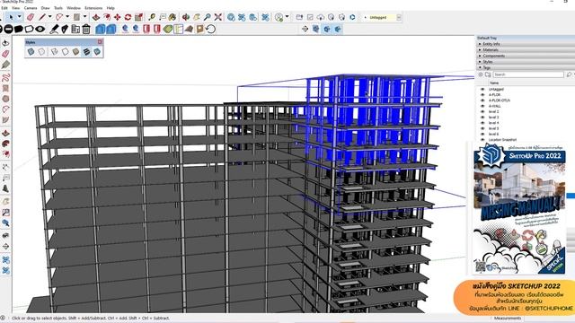The height and width of the screenshot is (323, 575).
Task: Select the Arc drawing tool
Action: (59, 17)
